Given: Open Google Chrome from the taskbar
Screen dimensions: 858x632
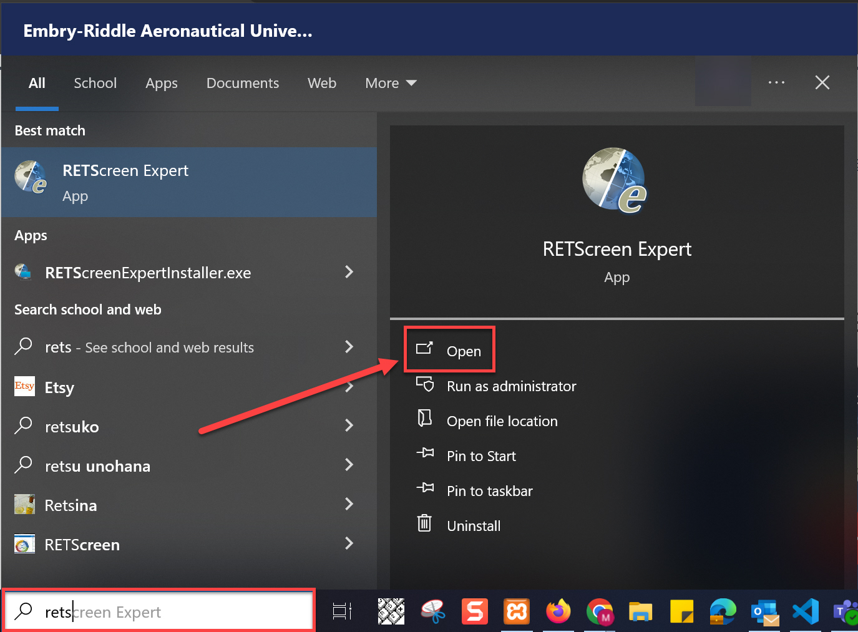Looking at the screenshot, I should click(600, 611).
